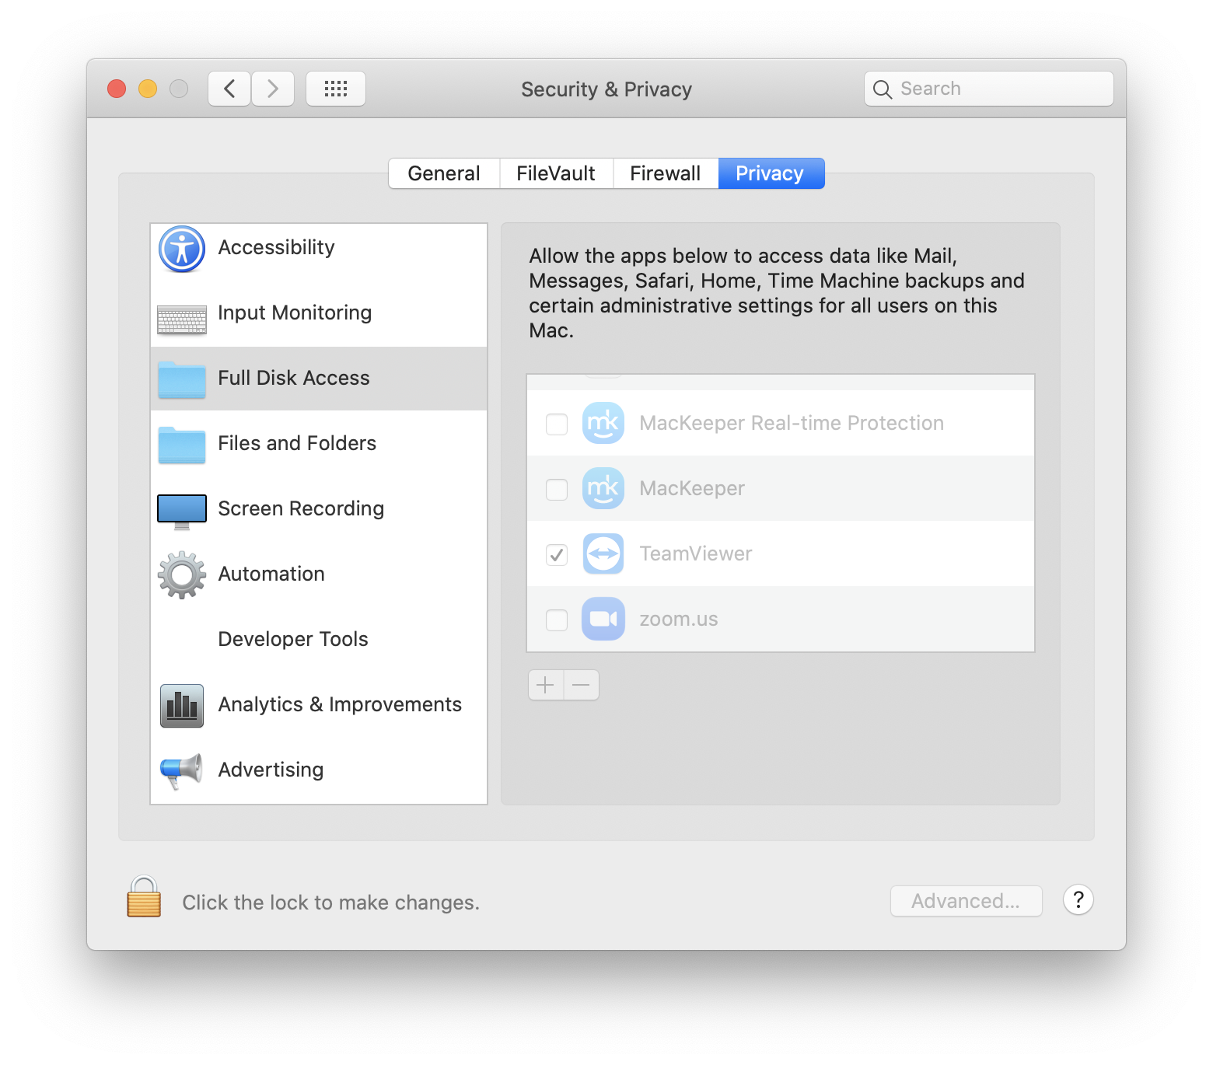Click the lock icon to make changes
Screen dimensions: 1213x1065
(x=144, y=897)
